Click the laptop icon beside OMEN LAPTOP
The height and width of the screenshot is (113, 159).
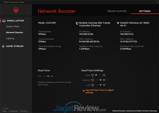click(3, 21)
